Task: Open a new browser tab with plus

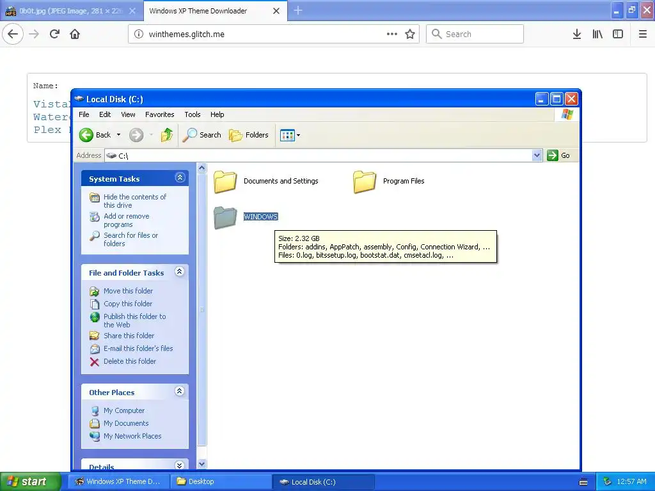Action: click(x=298, y=10)
